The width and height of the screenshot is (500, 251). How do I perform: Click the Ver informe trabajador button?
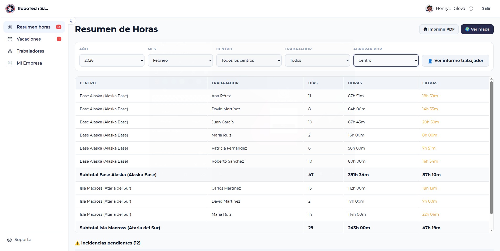[x=455, y=61]
